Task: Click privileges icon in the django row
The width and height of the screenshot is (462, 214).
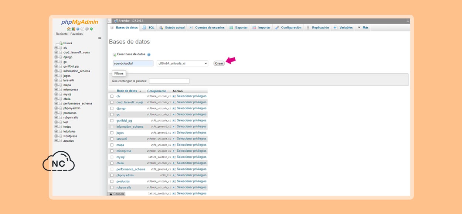Action: (x=174, y=108)
